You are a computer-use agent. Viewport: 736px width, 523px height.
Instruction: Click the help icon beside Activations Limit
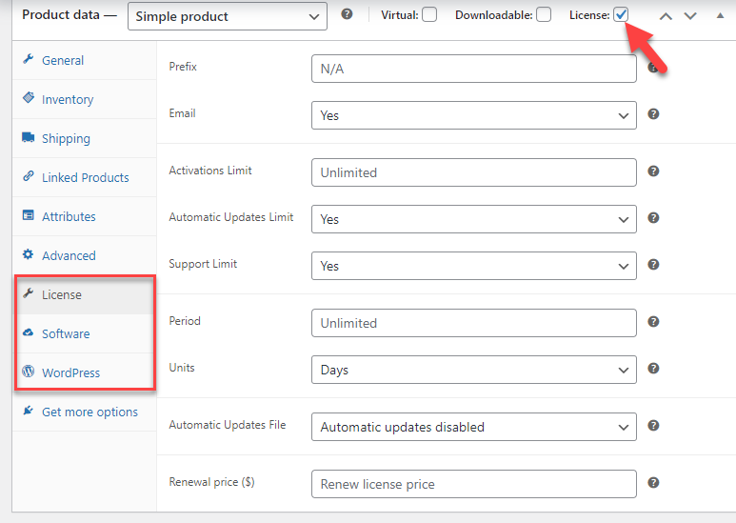point(654,171)
